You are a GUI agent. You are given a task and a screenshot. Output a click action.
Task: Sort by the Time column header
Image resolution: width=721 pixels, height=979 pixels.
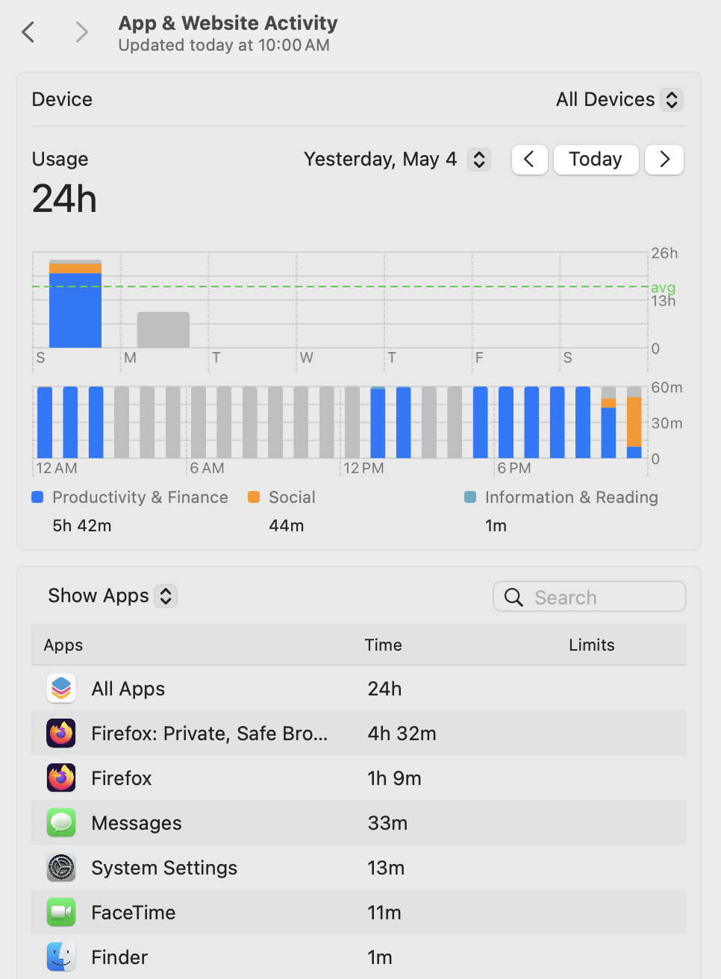coord(383,645)
